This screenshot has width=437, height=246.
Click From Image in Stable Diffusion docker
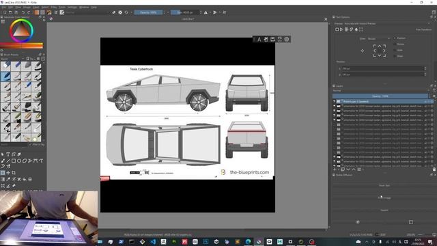(384, 197)
